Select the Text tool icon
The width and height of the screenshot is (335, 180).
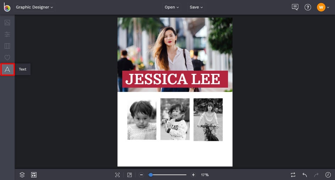pos(7,69)
